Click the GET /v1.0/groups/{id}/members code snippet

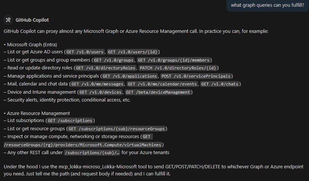(x=174, y=60)
